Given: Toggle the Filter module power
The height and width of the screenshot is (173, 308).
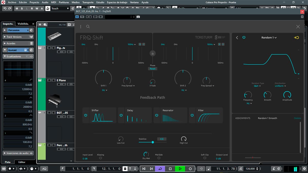Looking at the screenshot, I should click(192, 115).
